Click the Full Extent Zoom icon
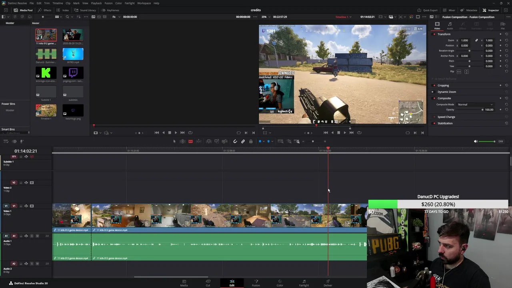The image size is (512, 288). (x=280, y=141)
